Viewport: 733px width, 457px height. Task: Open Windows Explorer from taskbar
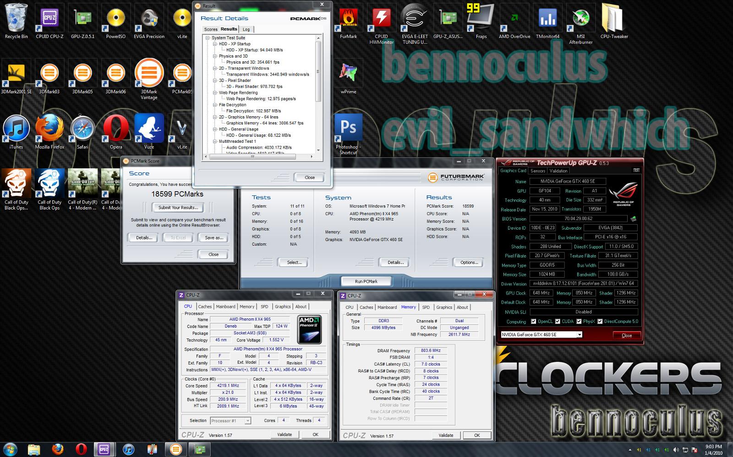click(34, 450)
